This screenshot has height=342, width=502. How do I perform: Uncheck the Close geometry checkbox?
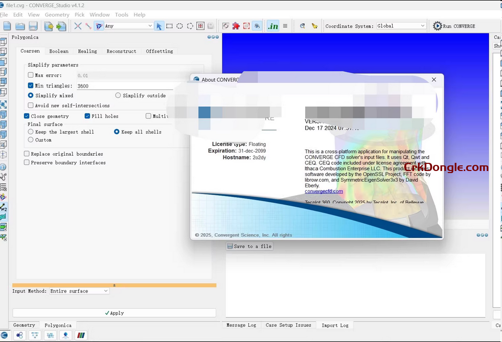(27, 116)
